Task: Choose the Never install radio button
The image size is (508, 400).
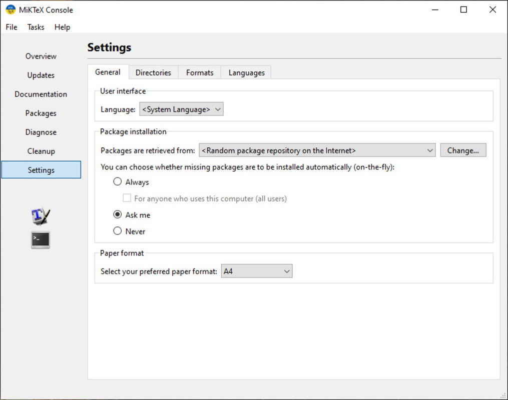Action: [117, 231]
